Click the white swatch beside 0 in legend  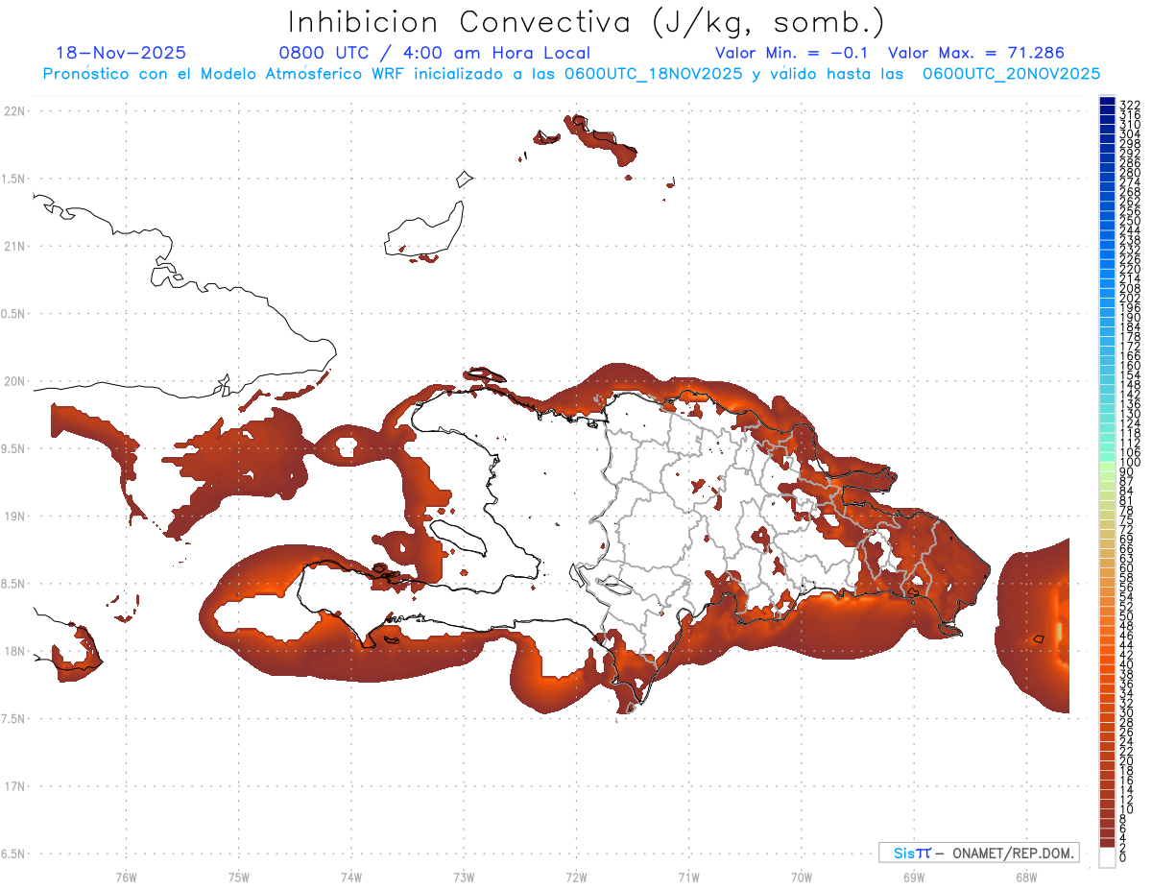(x=1107, y=857)
